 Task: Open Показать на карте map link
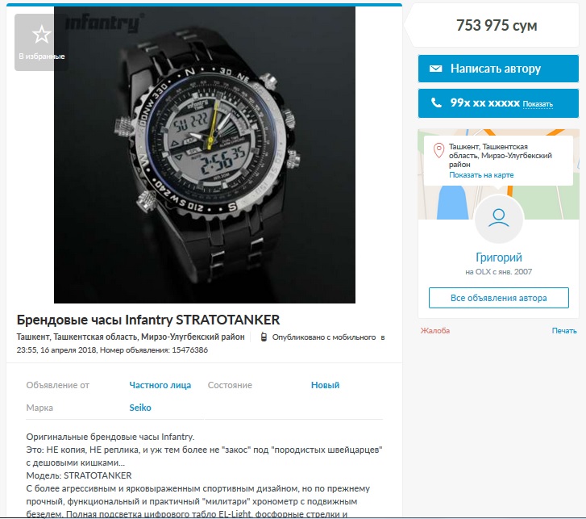481,175
